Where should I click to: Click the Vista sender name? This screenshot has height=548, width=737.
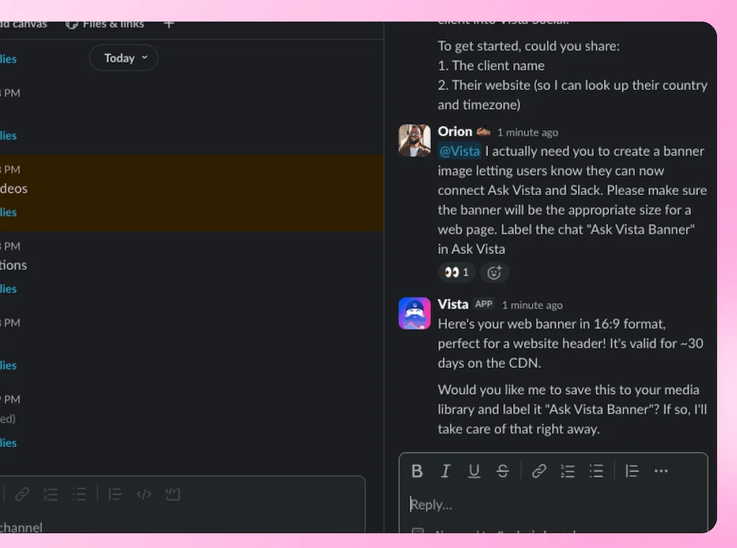coord(453,305)
